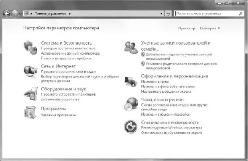This screenshot has width=248, height=161.
Task: Click the Панель управления breadcrumb
Action: coord(51,14)
